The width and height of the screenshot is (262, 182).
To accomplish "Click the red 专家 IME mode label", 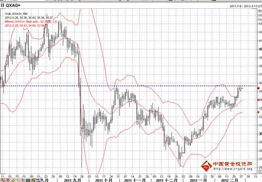I will pyautogui.click(x=5, y=181).
